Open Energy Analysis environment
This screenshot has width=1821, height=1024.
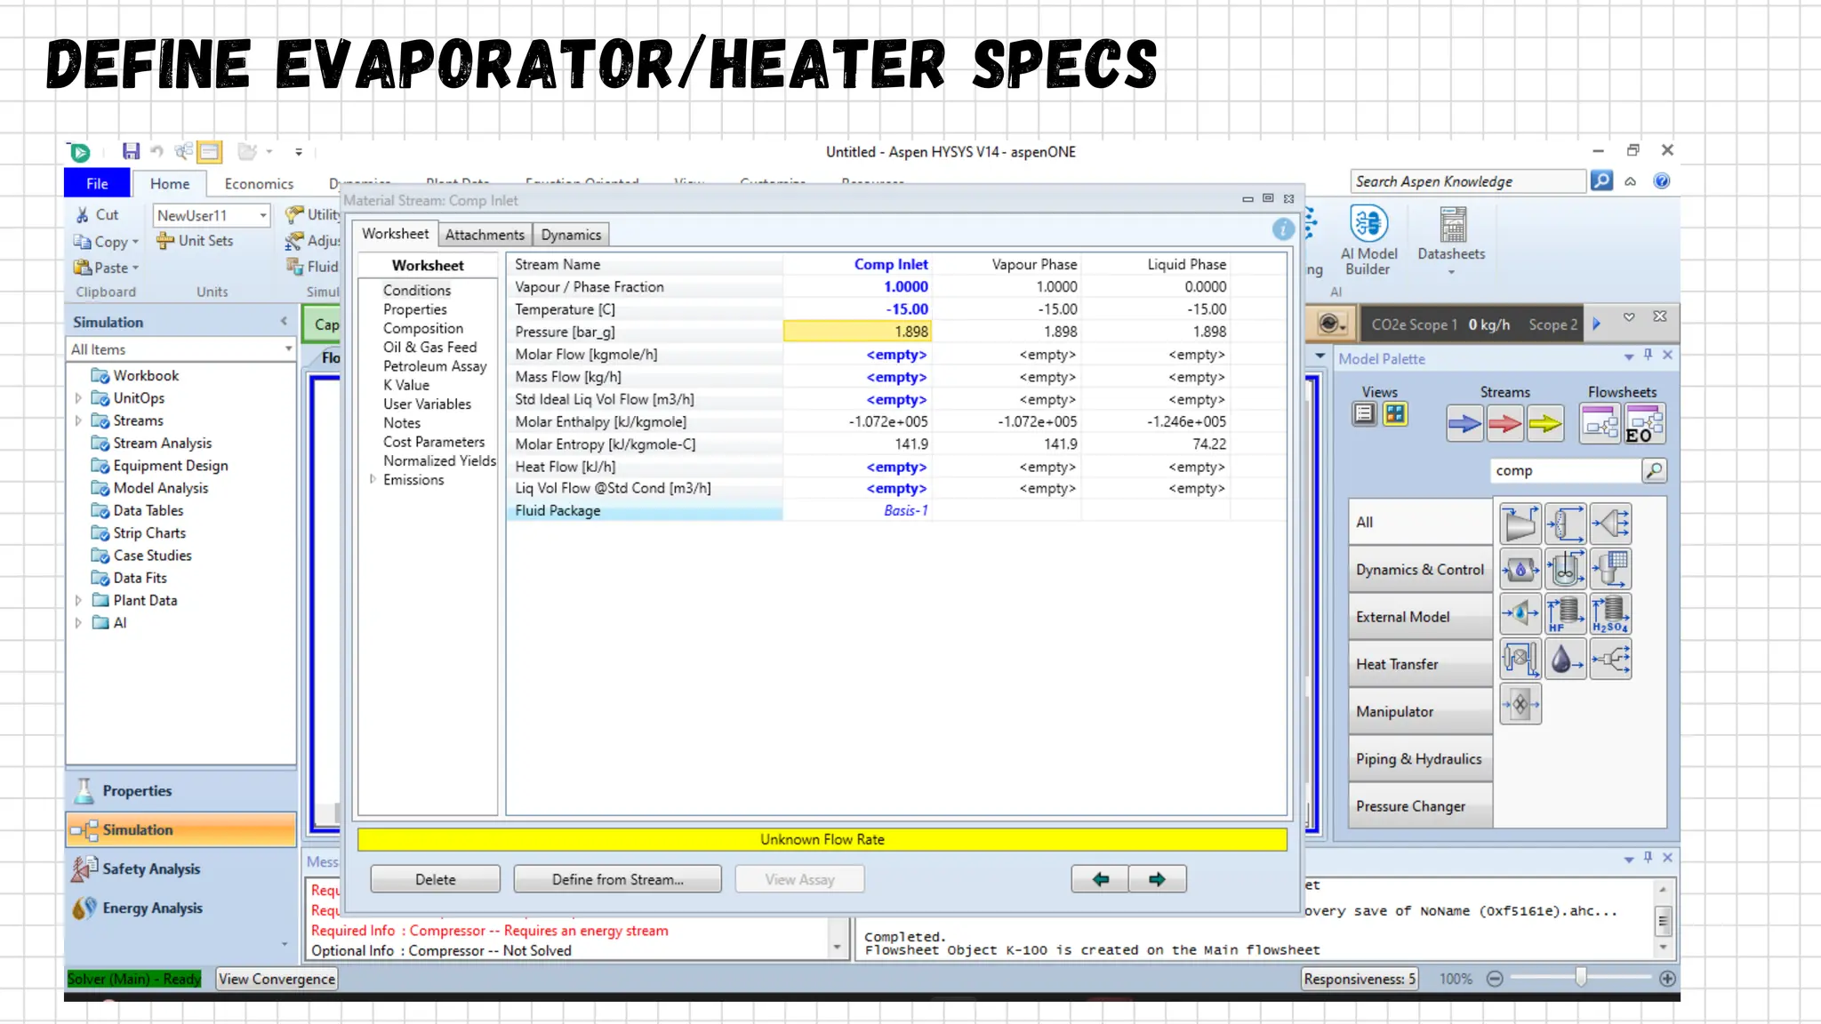(x=181, y=908)
